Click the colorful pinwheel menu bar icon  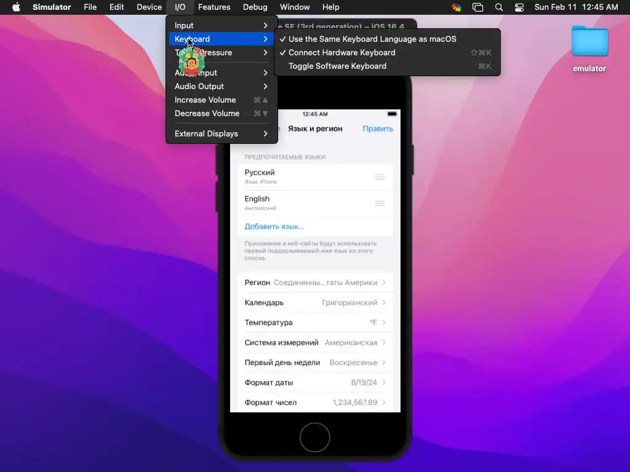(x=457, y=7)
